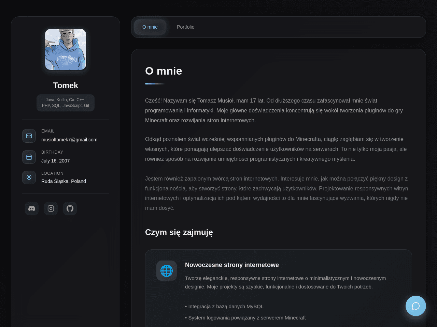Click the globe icon in services card
Image resolution: width=437 pixels, height=327 pixels.
[167, 271]
